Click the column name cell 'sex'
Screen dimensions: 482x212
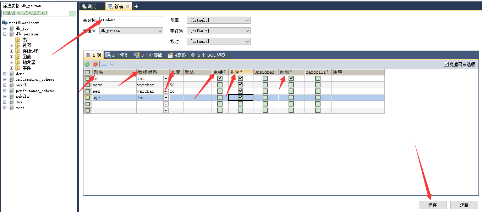(114, 91)
